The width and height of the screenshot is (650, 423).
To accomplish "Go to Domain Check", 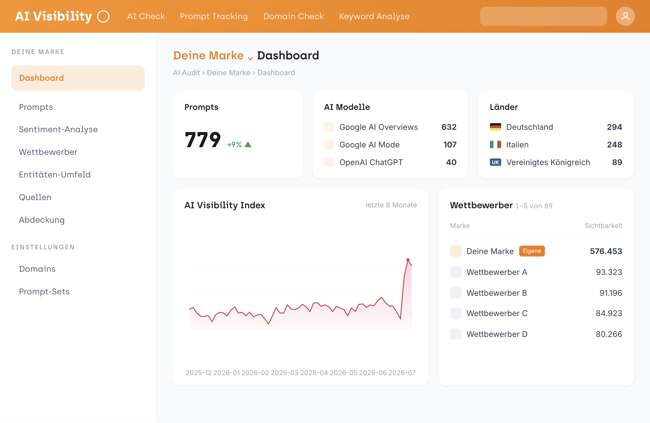I will (x=293, y=16).
